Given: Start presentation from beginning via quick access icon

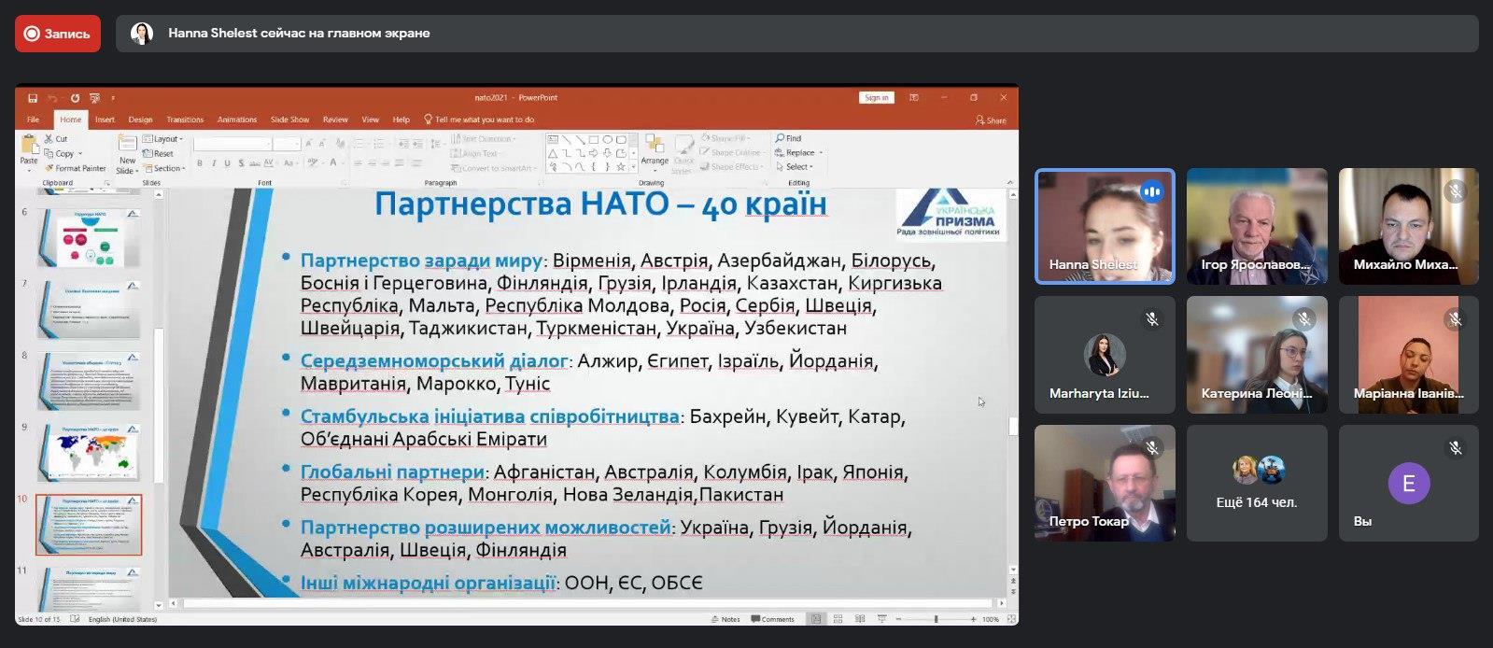Looking at the screenshot, I should (x=94, y=98).
